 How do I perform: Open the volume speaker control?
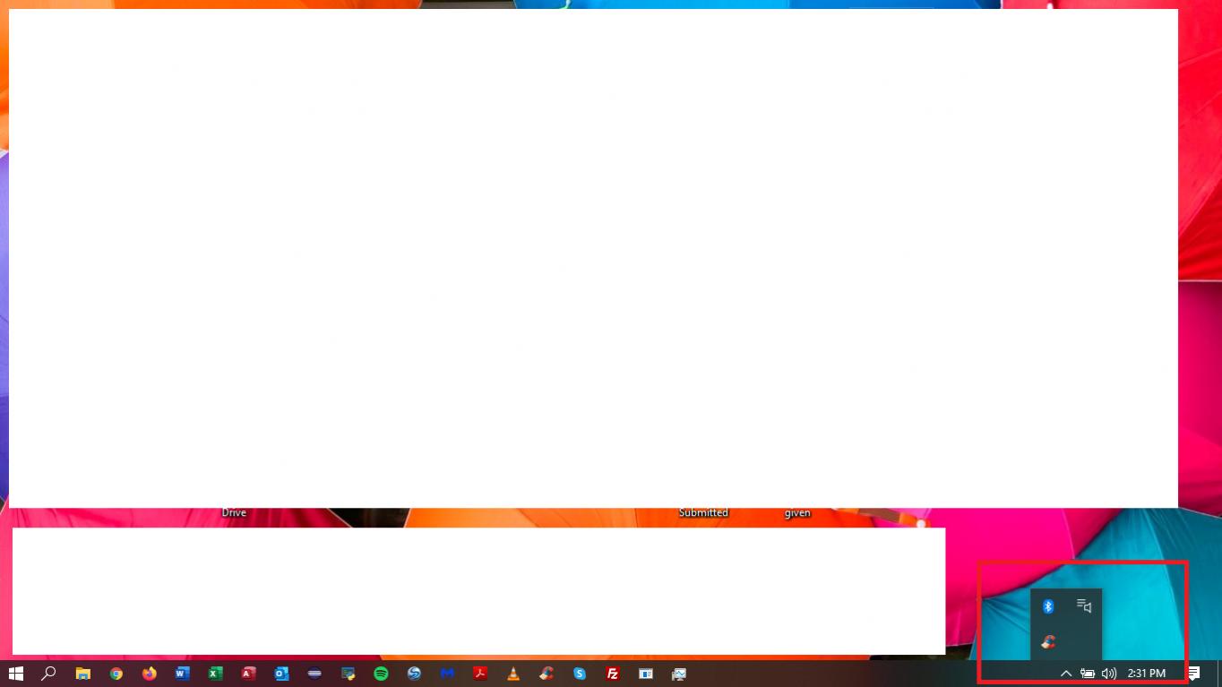(x=1109, y=674)
